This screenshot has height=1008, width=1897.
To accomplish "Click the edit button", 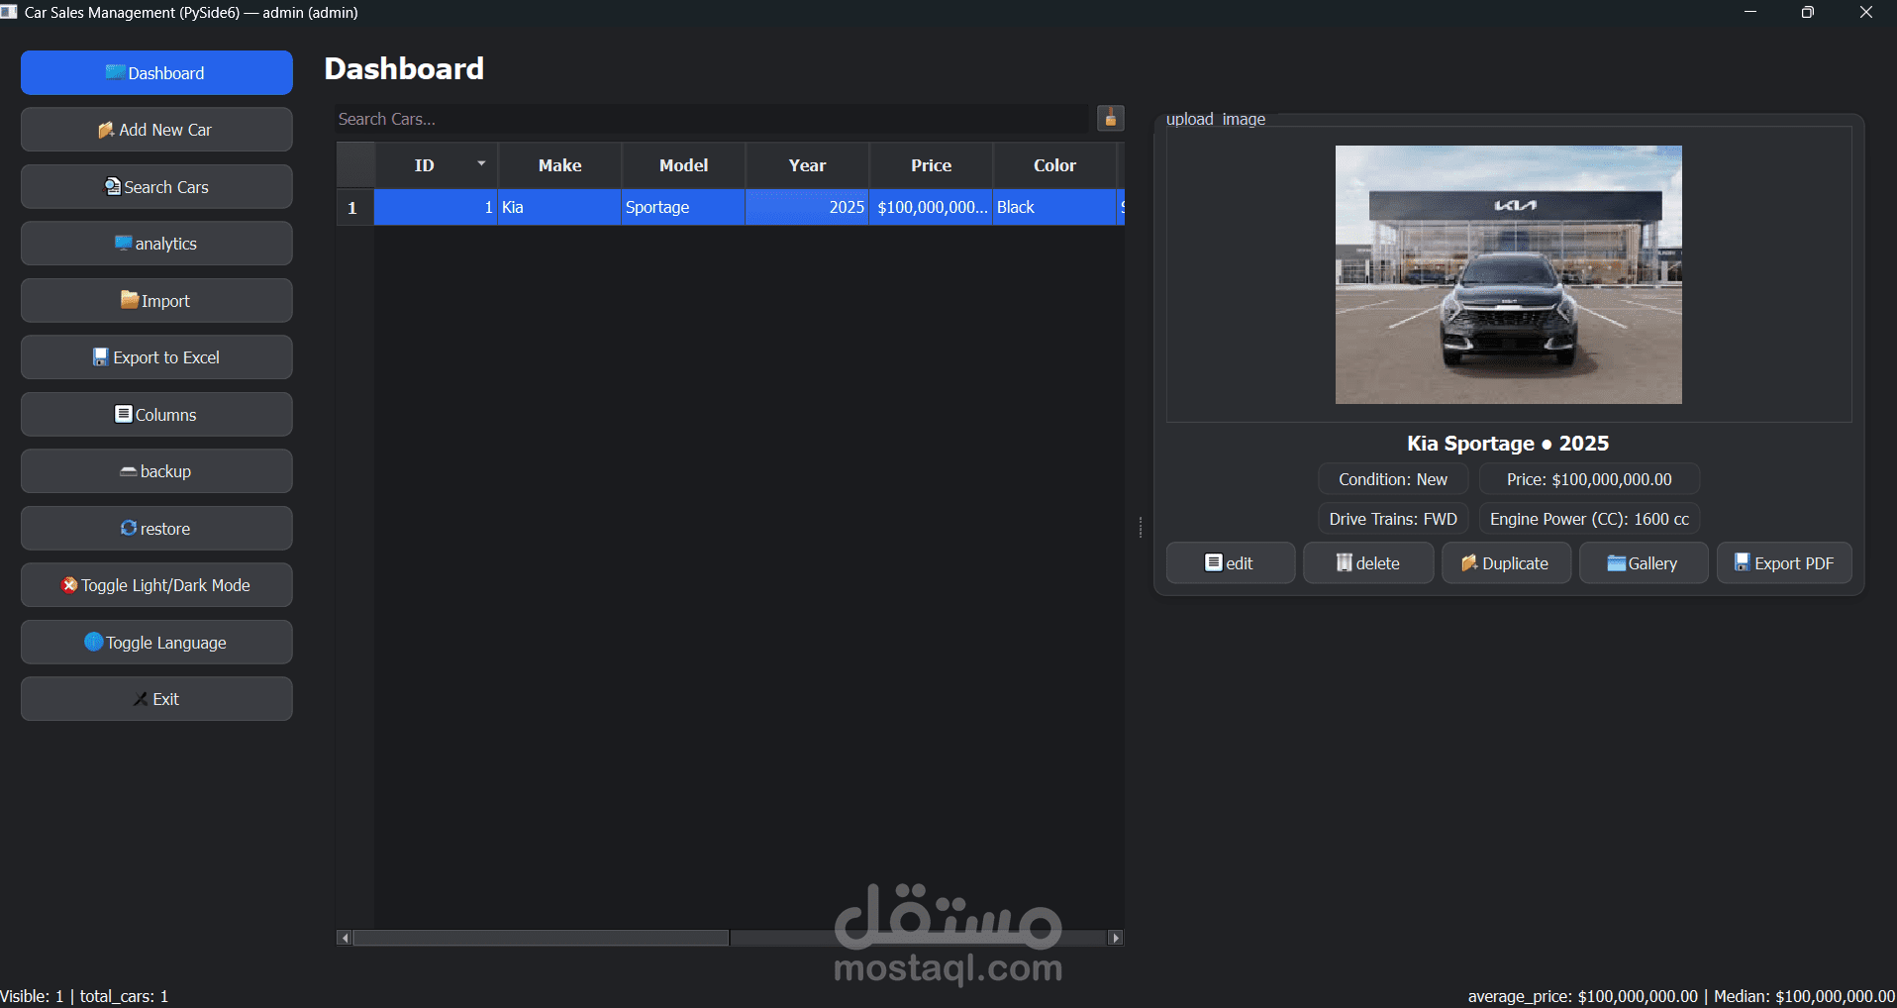I will [x=1230, y=562].
